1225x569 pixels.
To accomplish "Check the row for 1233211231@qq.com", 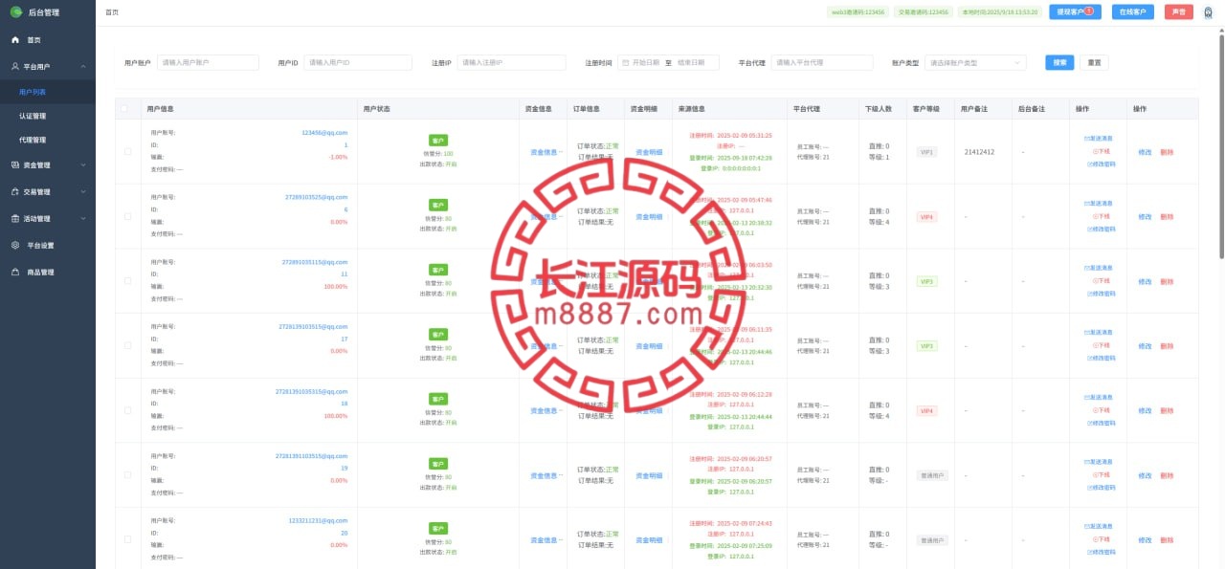I will 128,539.
